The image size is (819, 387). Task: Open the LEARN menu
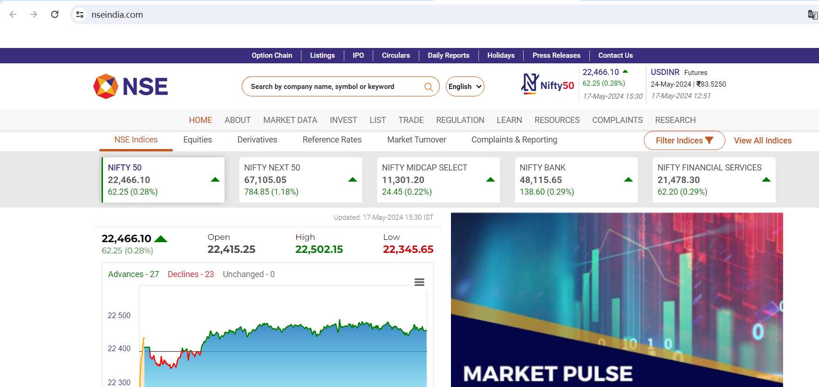(x=509, y=120)
